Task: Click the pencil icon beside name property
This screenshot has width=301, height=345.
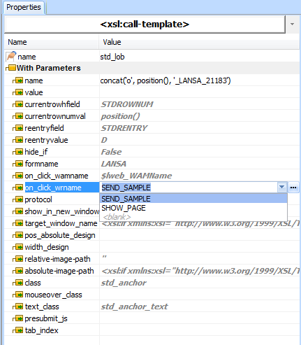Action: coord(11,57)
